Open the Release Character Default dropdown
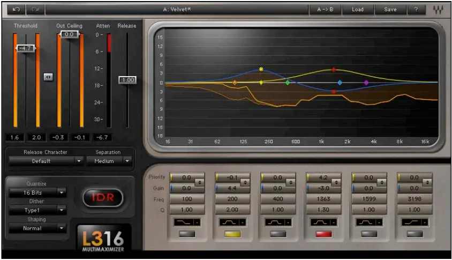This screenshot has width=452, height=260. click(46, 161)
